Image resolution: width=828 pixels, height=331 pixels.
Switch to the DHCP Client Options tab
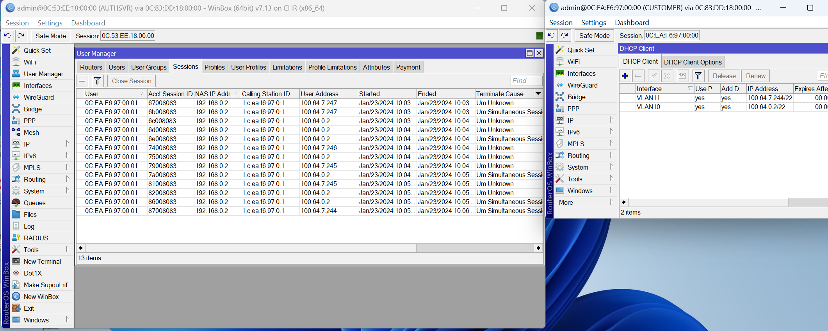(x=693, y=62)
